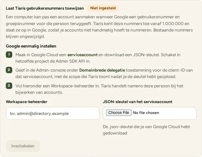202x157 pixels.
Task: Click the Choose File button
Action: pos(119,113)
